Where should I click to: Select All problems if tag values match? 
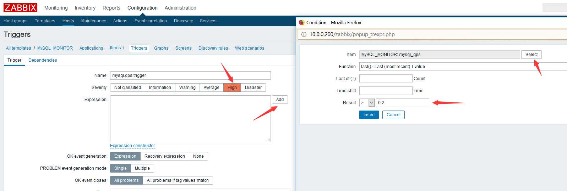pos(178,180)
